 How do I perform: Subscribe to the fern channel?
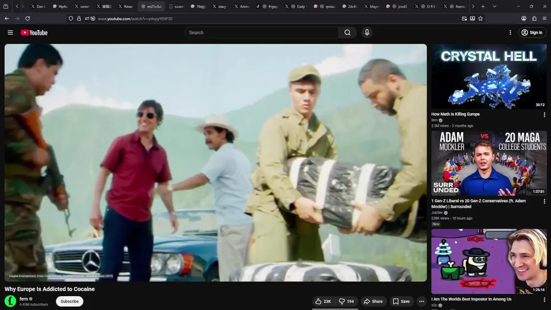[x=69, y=301]
